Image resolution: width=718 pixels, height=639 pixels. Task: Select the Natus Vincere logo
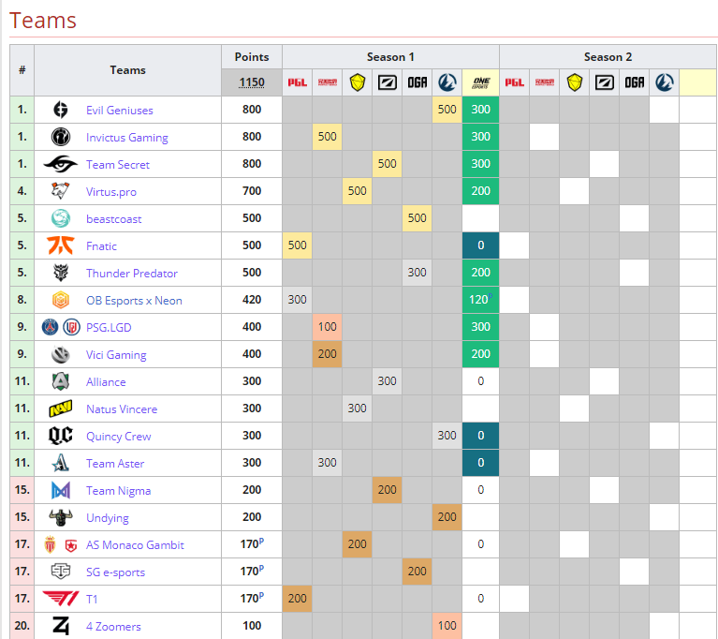(60, 409)
